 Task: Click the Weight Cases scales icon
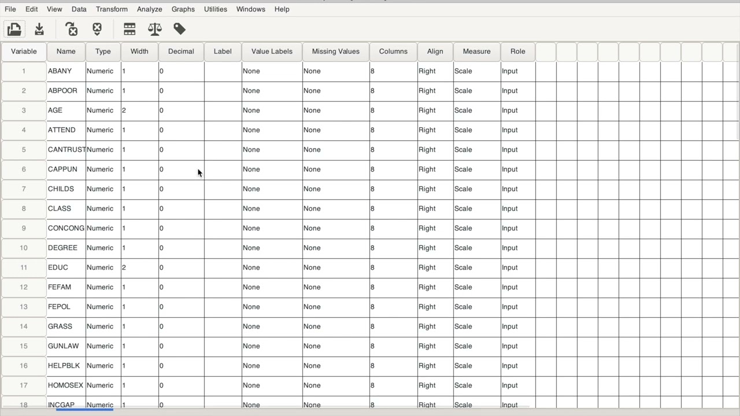coord(155,29)
